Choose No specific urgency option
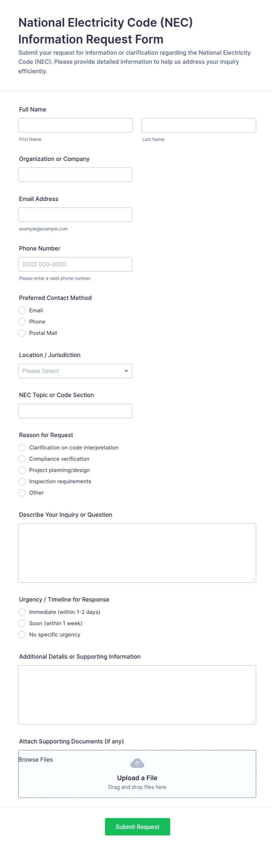The image size is (272, 850). tap(22, 635)
